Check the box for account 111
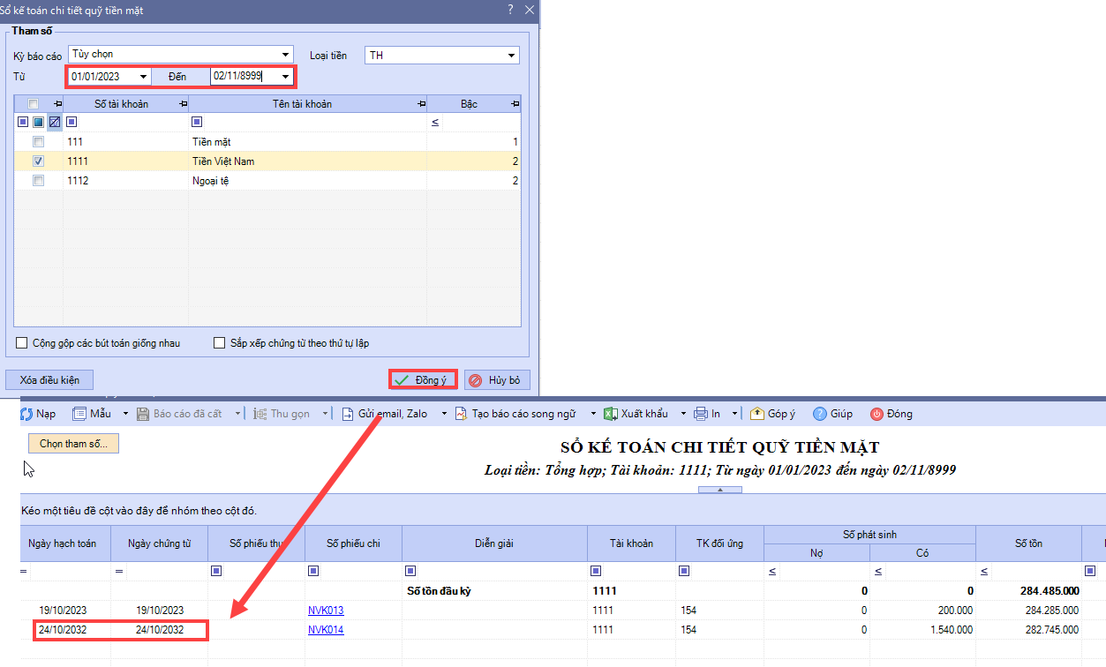Image resolution: width=1106 pixels, height=667 pixels. [x=38, y=142]
